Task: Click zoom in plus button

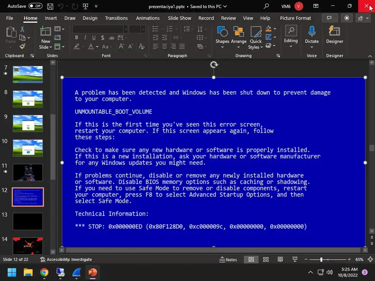Action: tap(349, 259)
